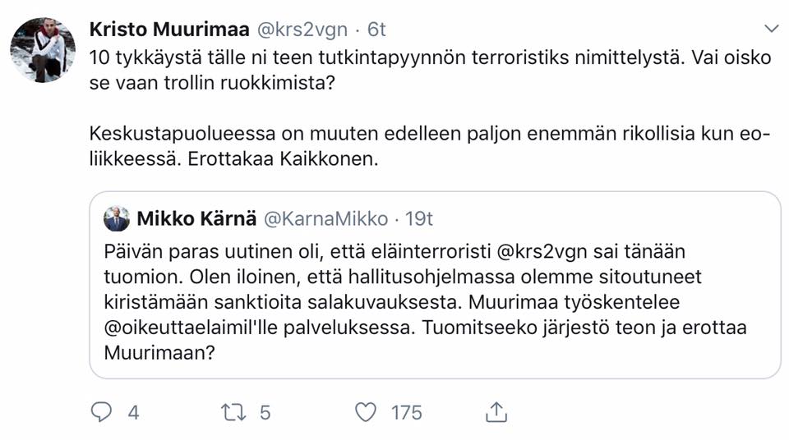The image size is (789, 440).
Task: Click the retweet arrows icon
Action: pos(233,412)
